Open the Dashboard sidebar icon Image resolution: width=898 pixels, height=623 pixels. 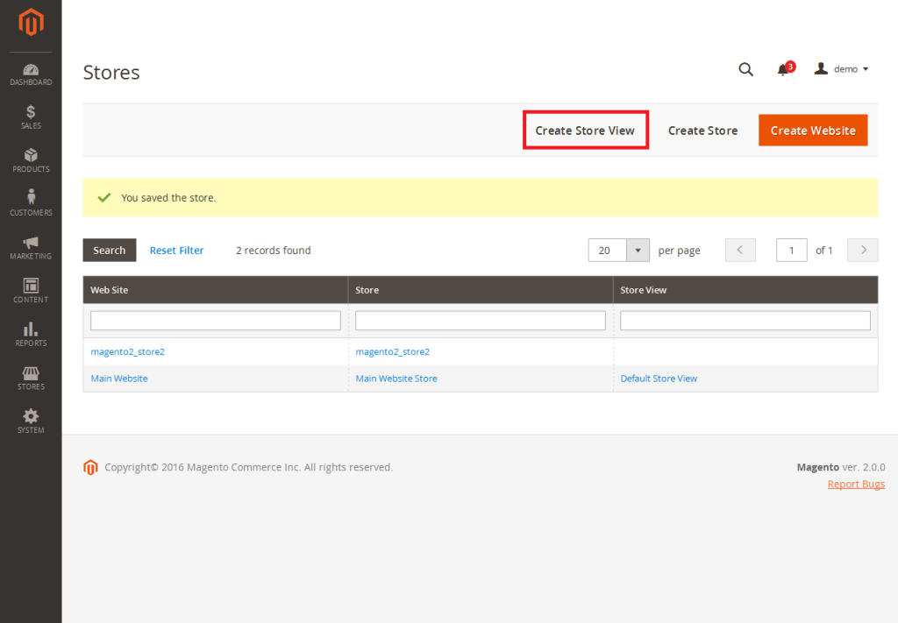point(31,74)
